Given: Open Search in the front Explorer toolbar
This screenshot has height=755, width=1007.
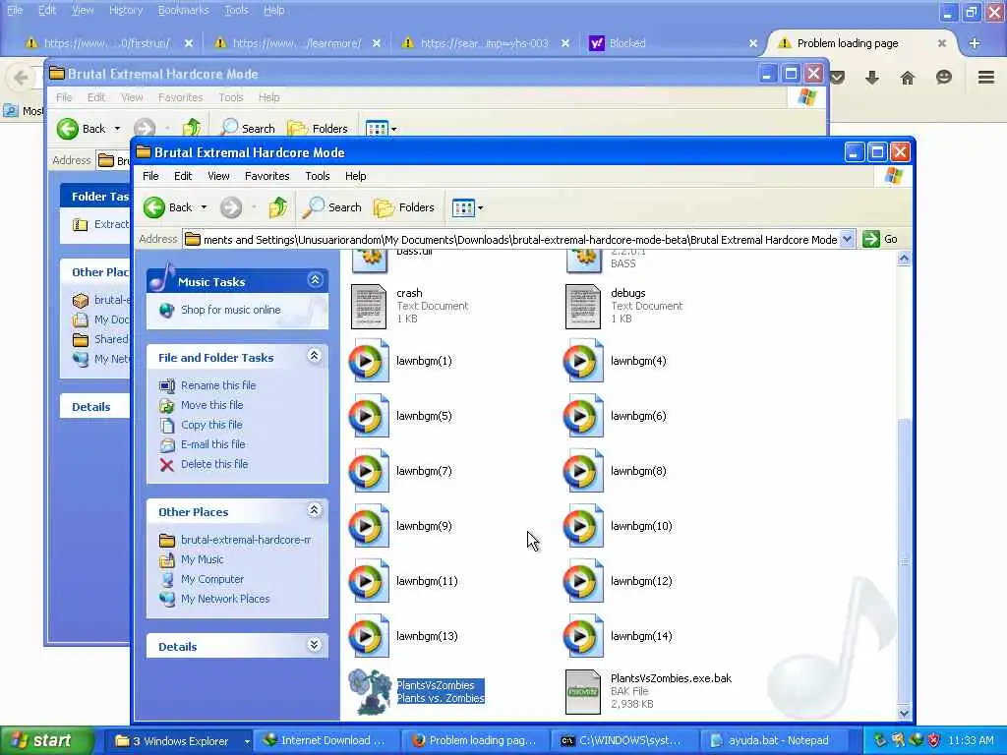Looking at the screenshot, I should tap(332, 207).
